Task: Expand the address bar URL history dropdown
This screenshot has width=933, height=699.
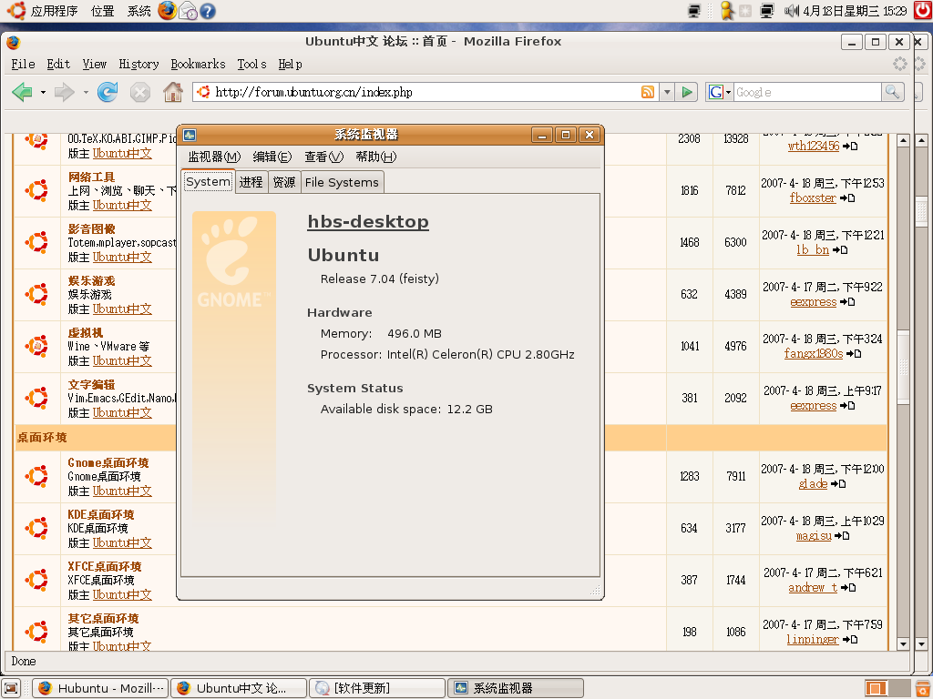Action: pyautogui.click(x=667, y=92)
